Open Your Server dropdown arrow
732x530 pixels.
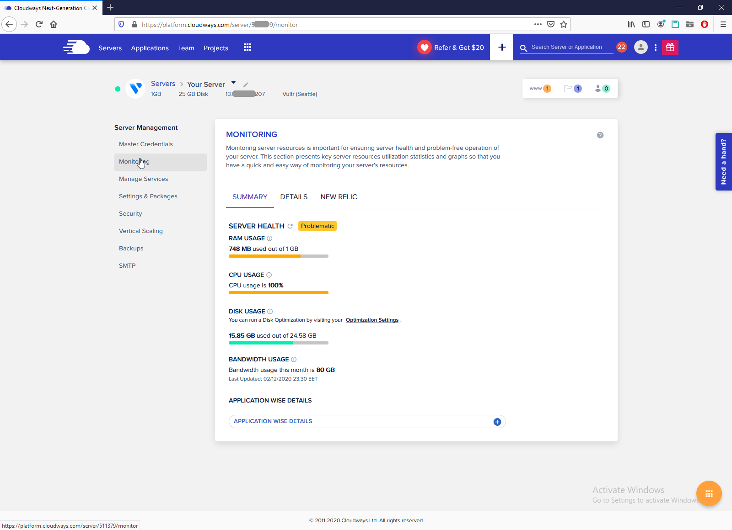point(233,83)
